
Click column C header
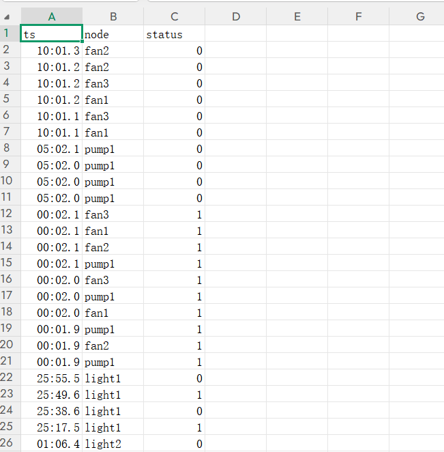175,17
